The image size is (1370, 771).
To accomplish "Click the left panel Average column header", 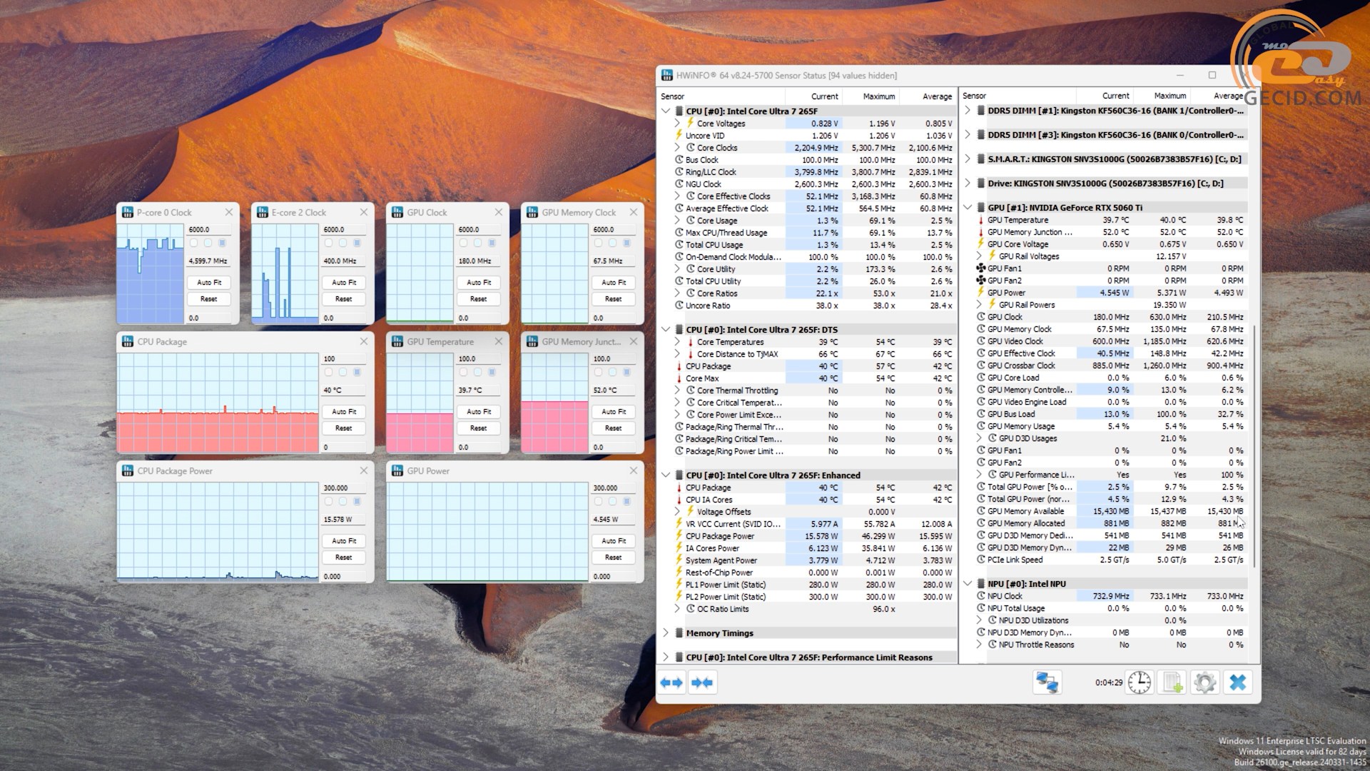I will (x=928, y=96).
